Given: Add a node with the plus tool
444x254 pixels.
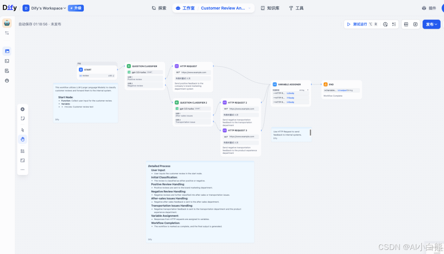Looking at the screenshot, I should 23,109.
